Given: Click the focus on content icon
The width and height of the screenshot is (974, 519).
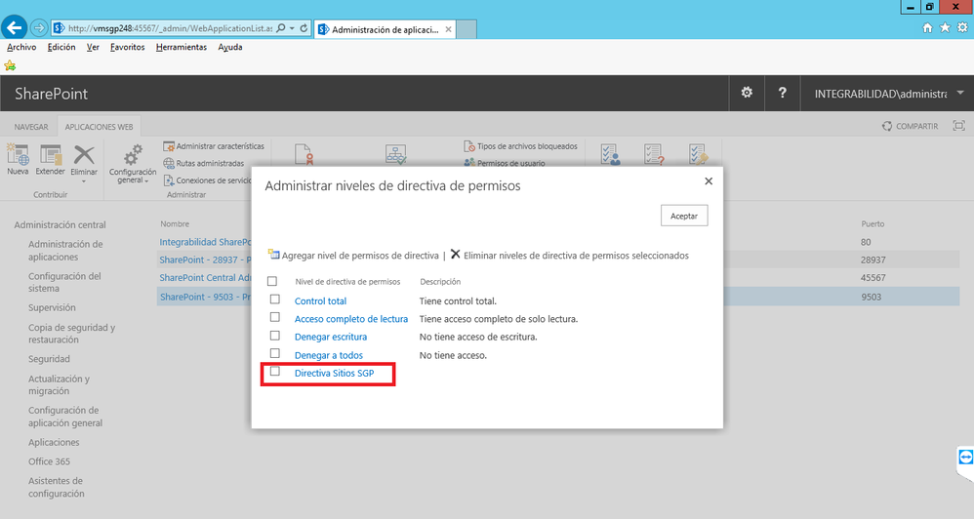Looking at the screenshot, I should [959, 126].
